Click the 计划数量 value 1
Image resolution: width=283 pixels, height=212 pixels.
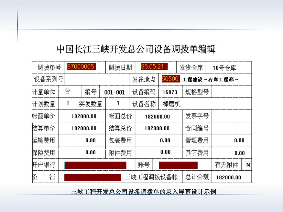(x=68, y=103)
